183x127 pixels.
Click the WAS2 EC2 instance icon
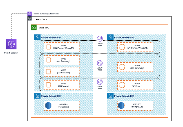(x=122, y=47)
